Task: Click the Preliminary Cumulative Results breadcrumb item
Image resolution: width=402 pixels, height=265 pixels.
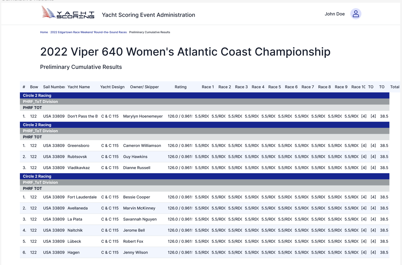Action: click(150, 32)
